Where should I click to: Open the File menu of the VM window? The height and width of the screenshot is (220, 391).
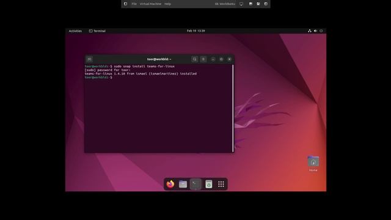pyautogui.click(x=134, y=4)
